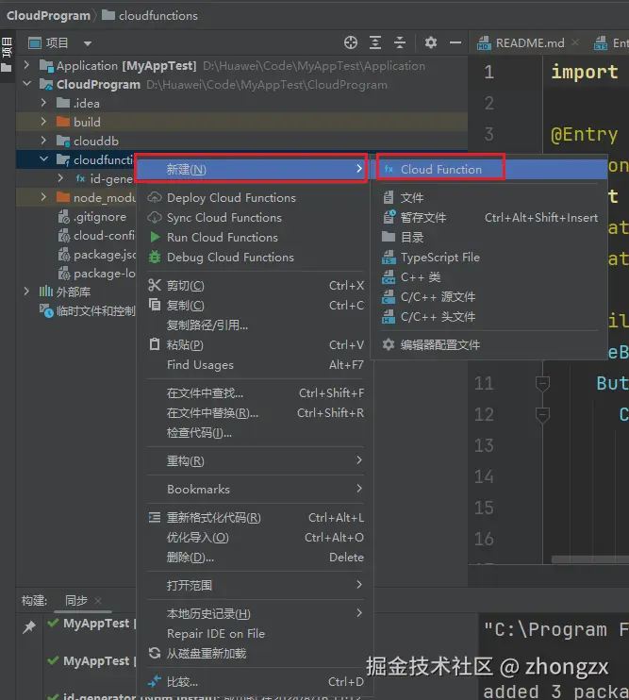Open the 打开范围 submenu
This screenshot has width=629, height=700.
[x=256, y=585]
